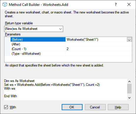The image size is (136, 114).
Task: Click the code preview scroll up arrow
Action: click(129, 81)
